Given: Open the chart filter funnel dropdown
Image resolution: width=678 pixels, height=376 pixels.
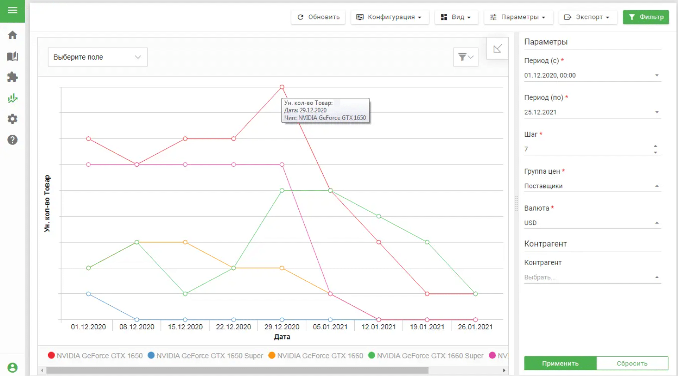Looking at the screenshot, I should click(x=465, y=57).
